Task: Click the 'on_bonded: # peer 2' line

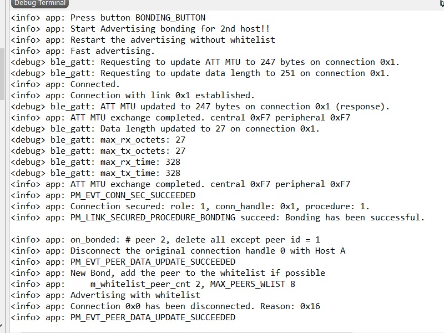Action: click(x=165, y=240)
